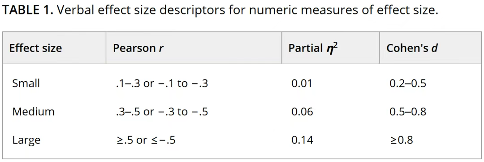
Task: Click the 0.5–0.8 Cohen's d cell
Action: [x=408, y=112]
